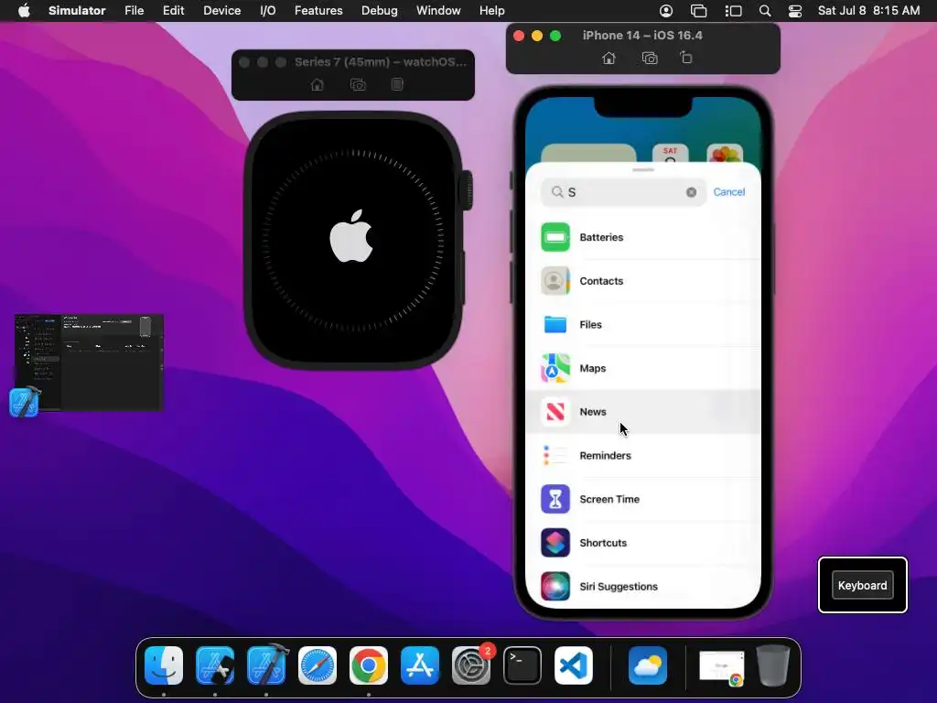Open Spotlight search in menu bar
The image size is (937, 703).
[x=765, y=11]
